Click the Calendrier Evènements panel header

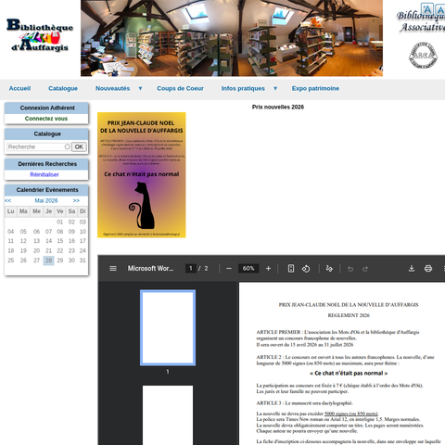[x=46, y=190]
